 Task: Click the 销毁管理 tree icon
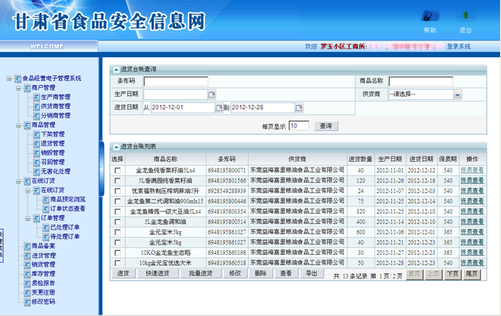37,153
